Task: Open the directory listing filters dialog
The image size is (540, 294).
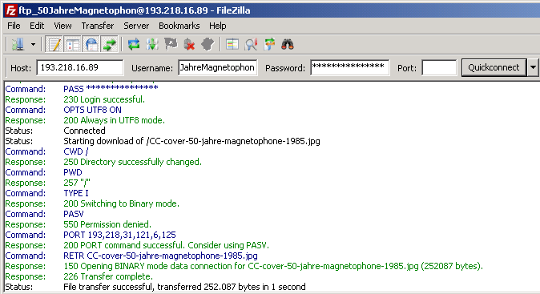Action: pos(232,44)
